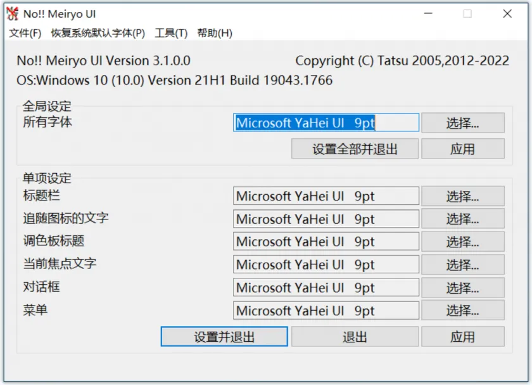Click the 追随图标的文字 label
The width and height of the screenshot is (532, 385).
tap(66, 218)
